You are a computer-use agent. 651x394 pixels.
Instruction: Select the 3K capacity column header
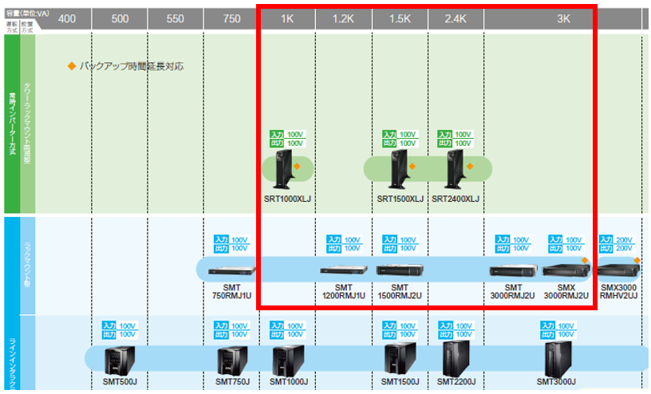click(563, 18)
